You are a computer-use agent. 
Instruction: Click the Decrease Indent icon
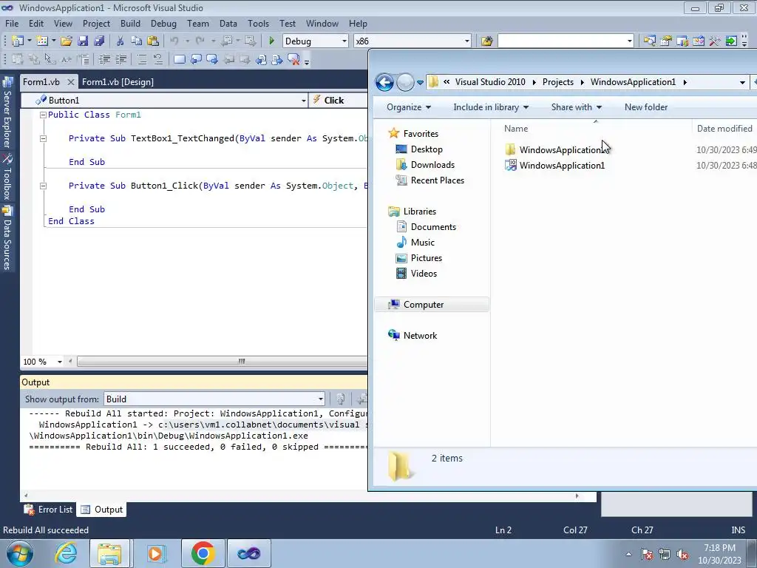(x=104, y=59)
